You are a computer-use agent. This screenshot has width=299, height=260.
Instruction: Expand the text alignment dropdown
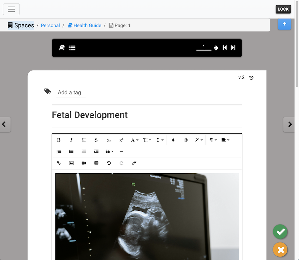tap(225, 140)
